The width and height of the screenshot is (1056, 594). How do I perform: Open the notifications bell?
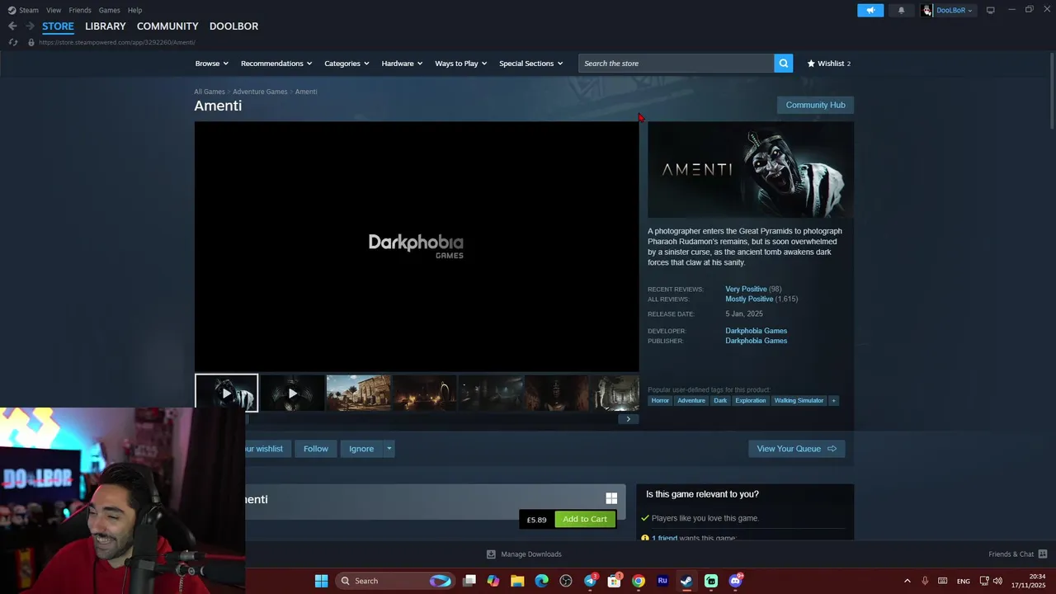pos(901,10)
